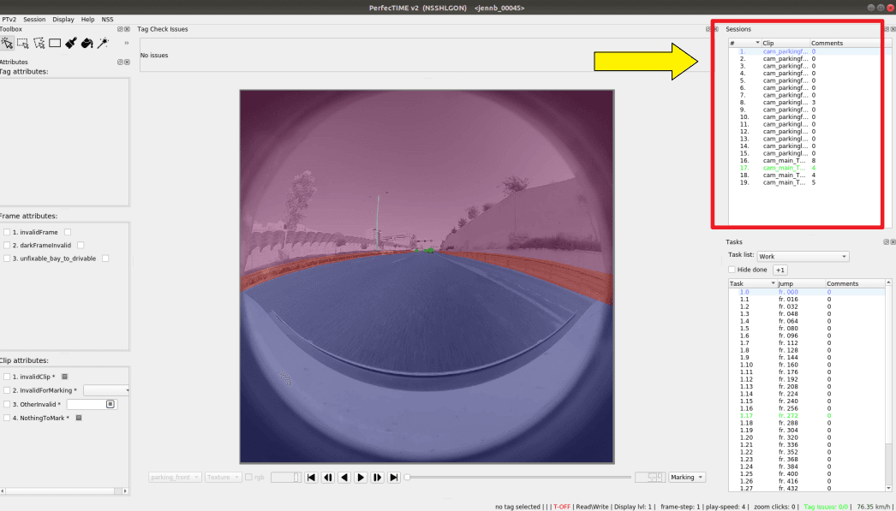The height and width of the screenshot is (511, 896).
Task: Play the clip forward
Action: click(x=361, y=478)
